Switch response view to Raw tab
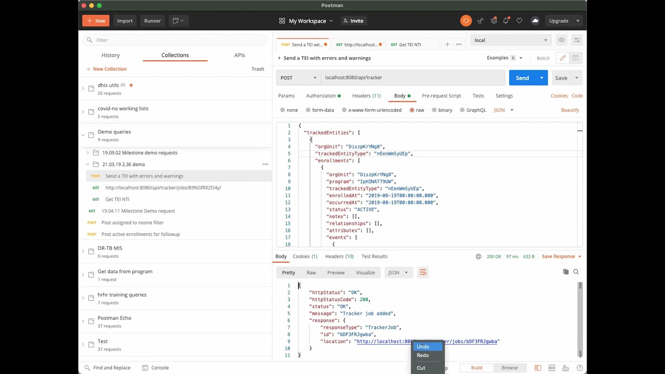Screen dimensions: 665x374 tap(311, 273)
